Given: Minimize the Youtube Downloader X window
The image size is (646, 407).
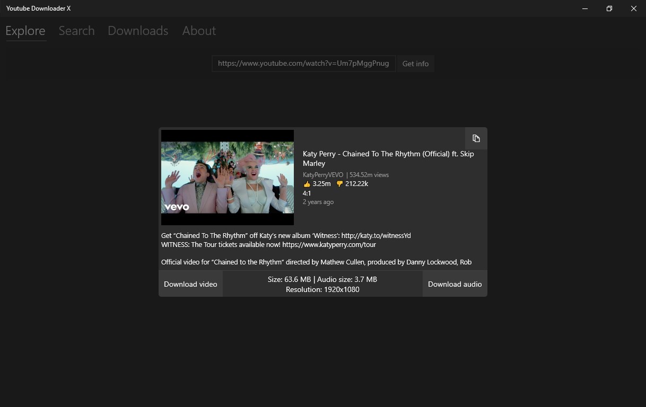Looking at the screenshot, I should click(585, 8).
